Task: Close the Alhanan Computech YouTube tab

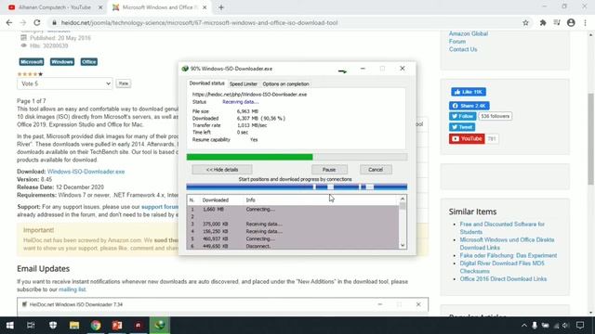Action: (x=100, y=7)
